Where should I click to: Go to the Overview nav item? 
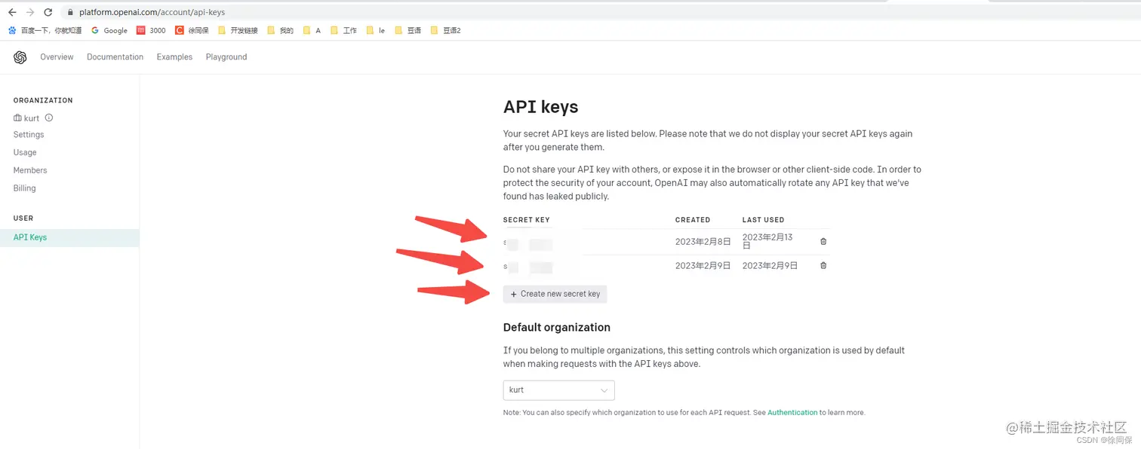point(57,57)
